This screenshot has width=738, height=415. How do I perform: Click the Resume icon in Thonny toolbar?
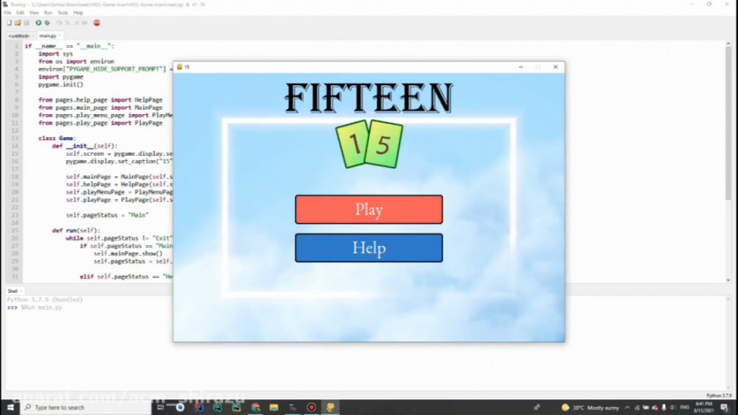point(84,23)
